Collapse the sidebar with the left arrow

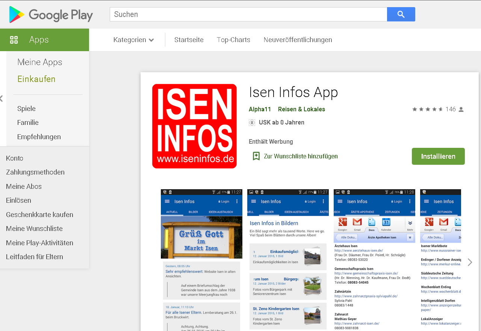pos(2,99)
